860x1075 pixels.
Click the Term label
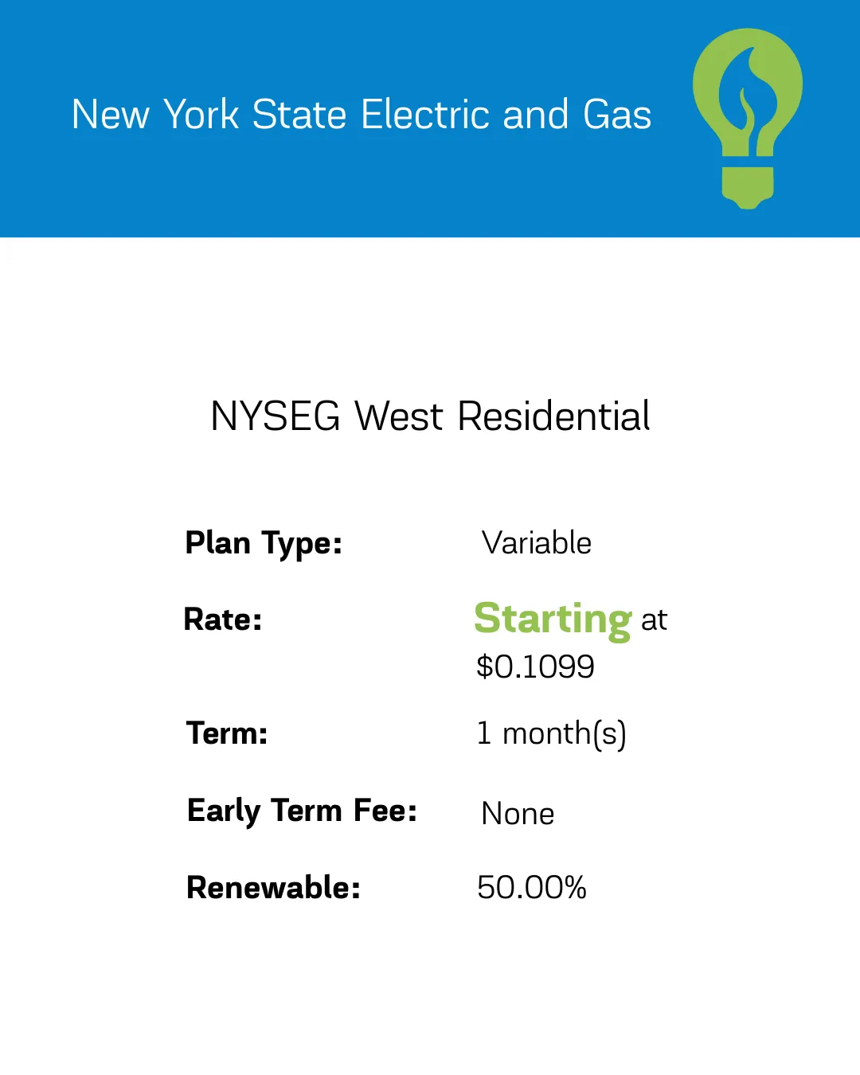(x=227, y=733)
